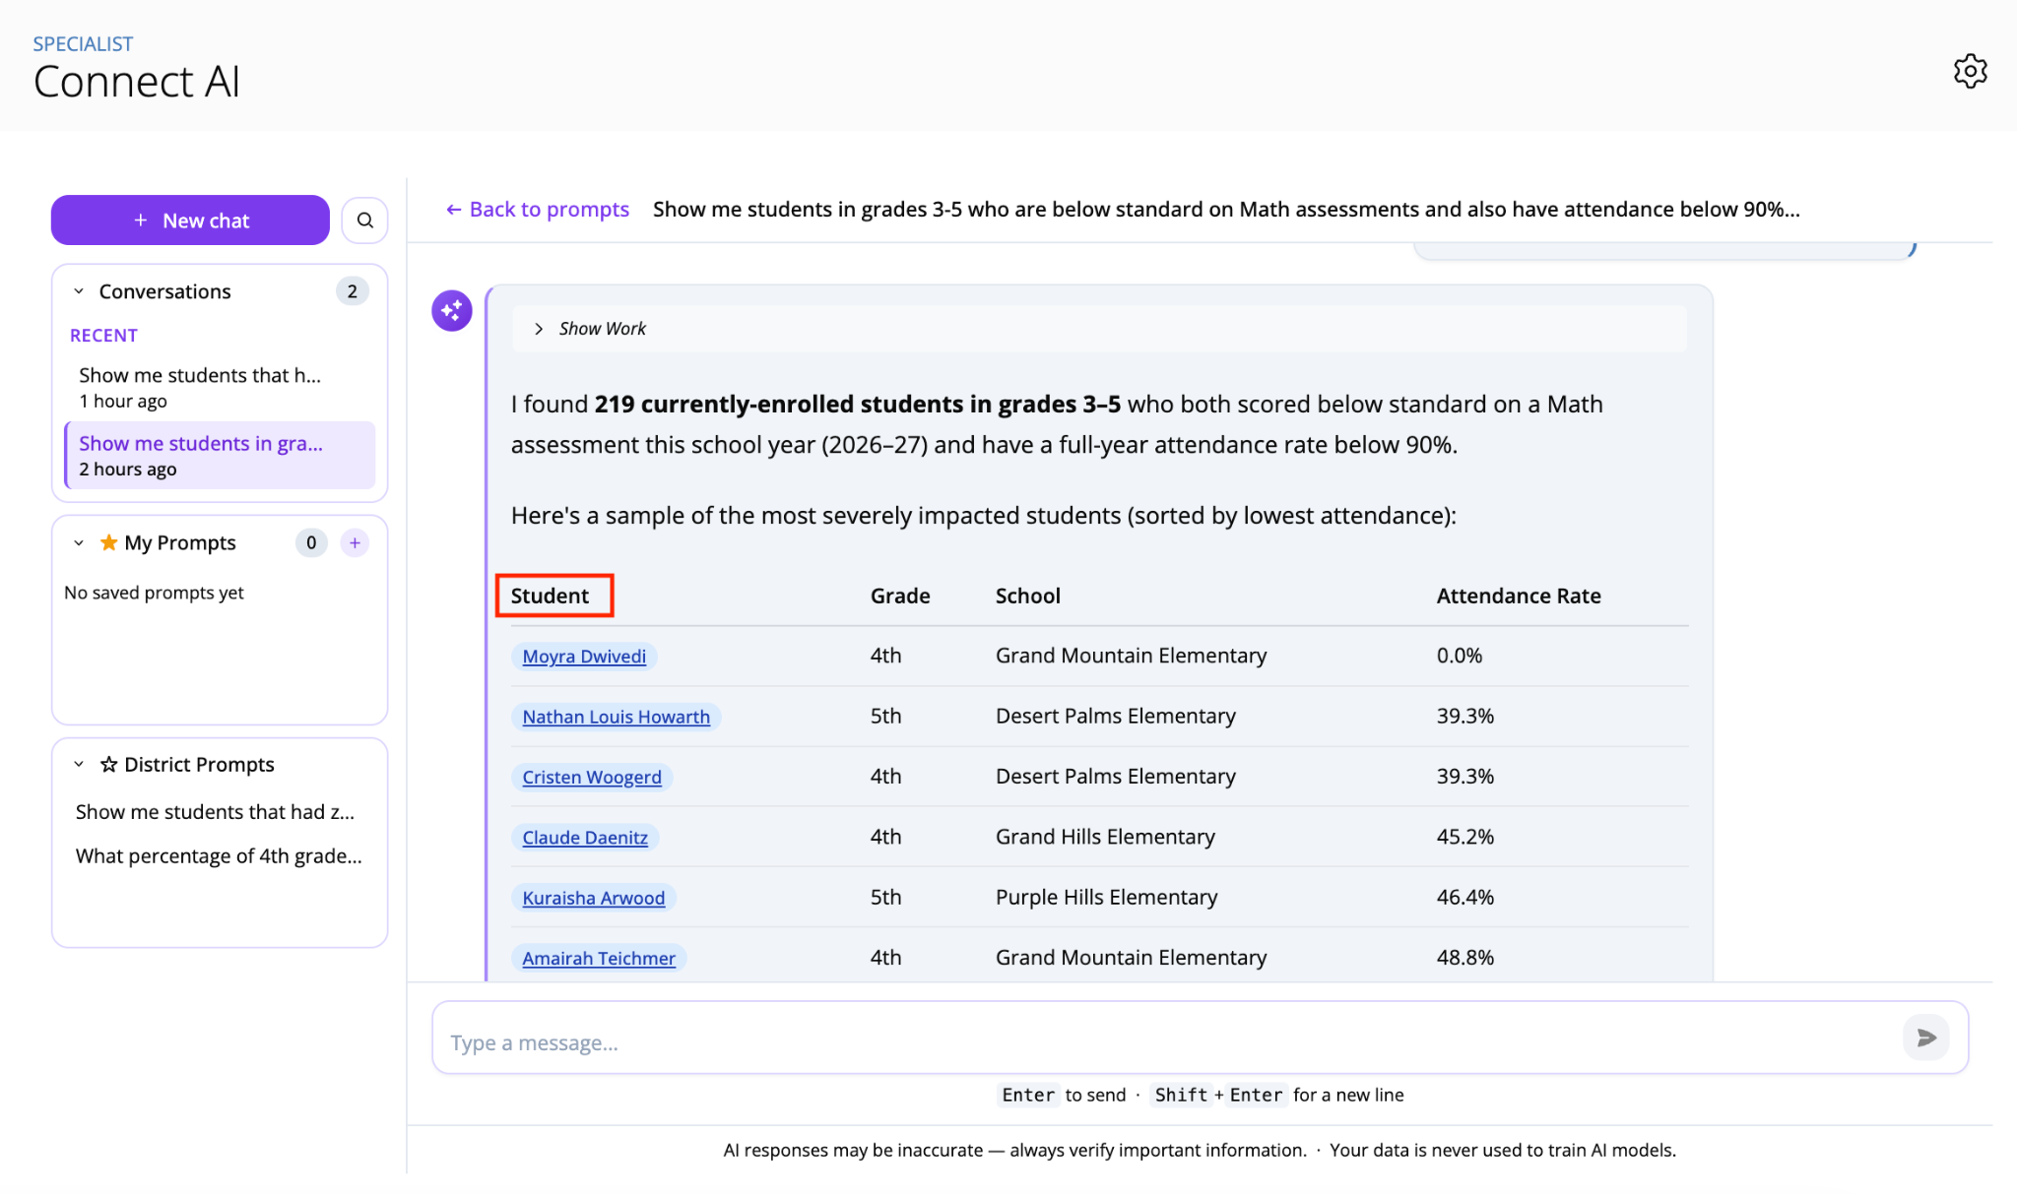Screen dimensions: 2017x1194
Task: Open Moyra Dwivedi student link
Action: [x=584, y=657]
